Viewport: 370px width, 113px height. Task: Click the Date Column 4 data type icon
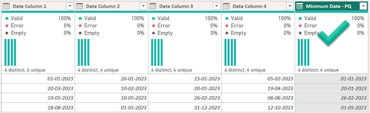tap(226, 6)
